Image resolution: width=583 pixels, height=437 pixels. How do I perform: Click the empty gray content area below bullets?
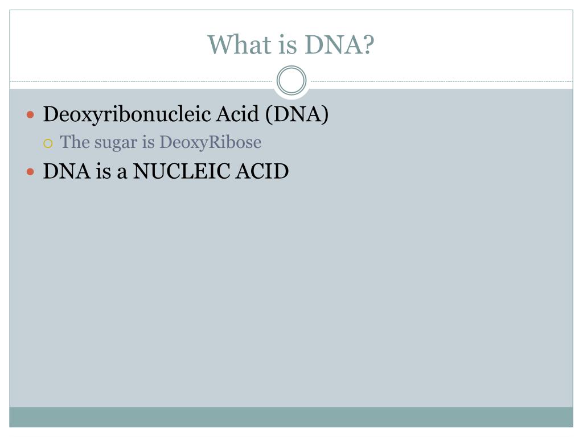pos(291,294)
